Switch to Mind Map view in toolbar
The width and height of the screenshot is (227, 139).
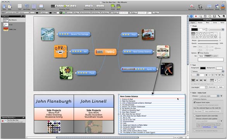click(x=27, y=6)
